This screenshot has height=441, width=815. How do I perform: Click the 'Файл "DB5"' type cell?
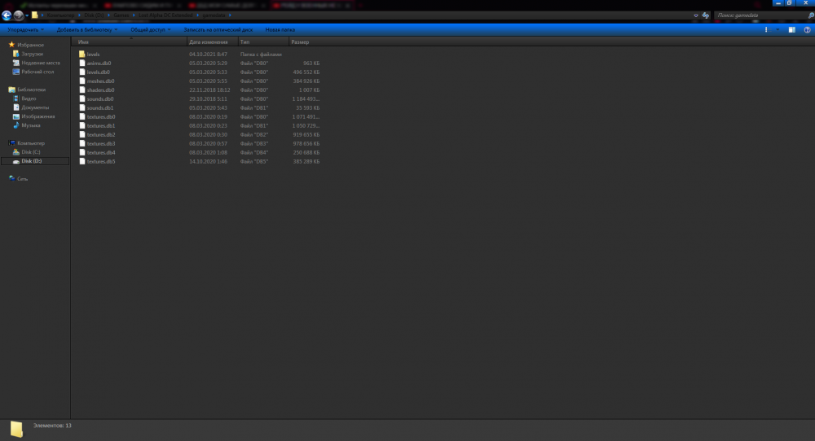[254, 161]
